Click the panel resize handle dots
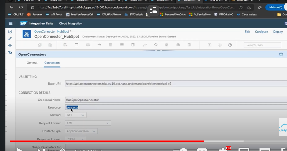Image resolution: width=287 pixels, height=151 pixels. [159, 51]
